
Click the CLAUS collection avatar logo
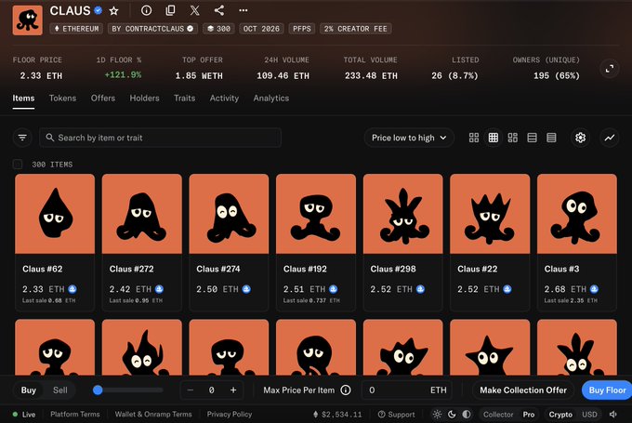click(27, 20)
